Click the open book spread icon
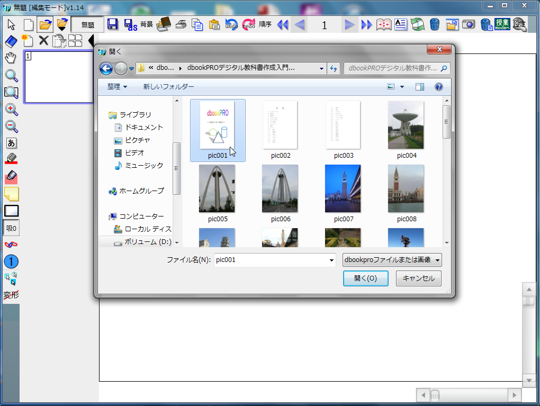The image size is (540, 406). tap(384, 24)
